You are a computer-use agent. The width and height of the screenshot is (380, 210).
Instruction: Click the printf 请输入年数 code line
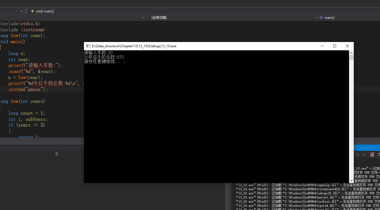click(x=36, y=65)
